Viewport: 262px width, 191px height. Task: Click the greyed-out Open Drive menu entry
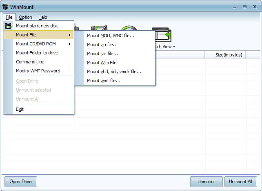pyautogui.click(x=39, y=81)
